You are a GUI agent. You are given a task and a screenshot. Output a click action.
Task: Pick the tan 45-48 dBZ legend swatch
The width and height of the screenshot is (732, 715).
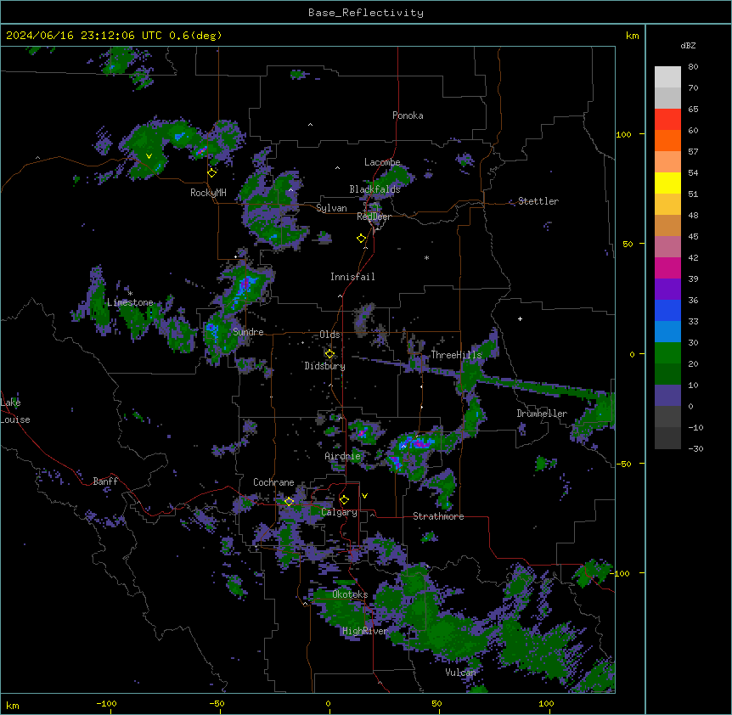[667, 226]
